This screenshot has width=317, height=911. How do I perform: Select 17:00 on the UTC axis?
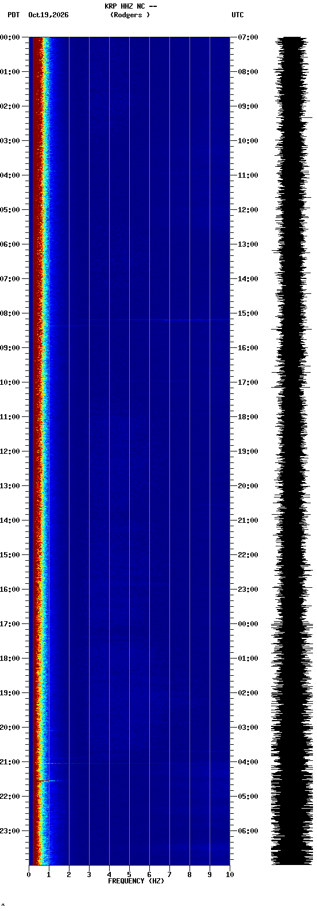248,382
